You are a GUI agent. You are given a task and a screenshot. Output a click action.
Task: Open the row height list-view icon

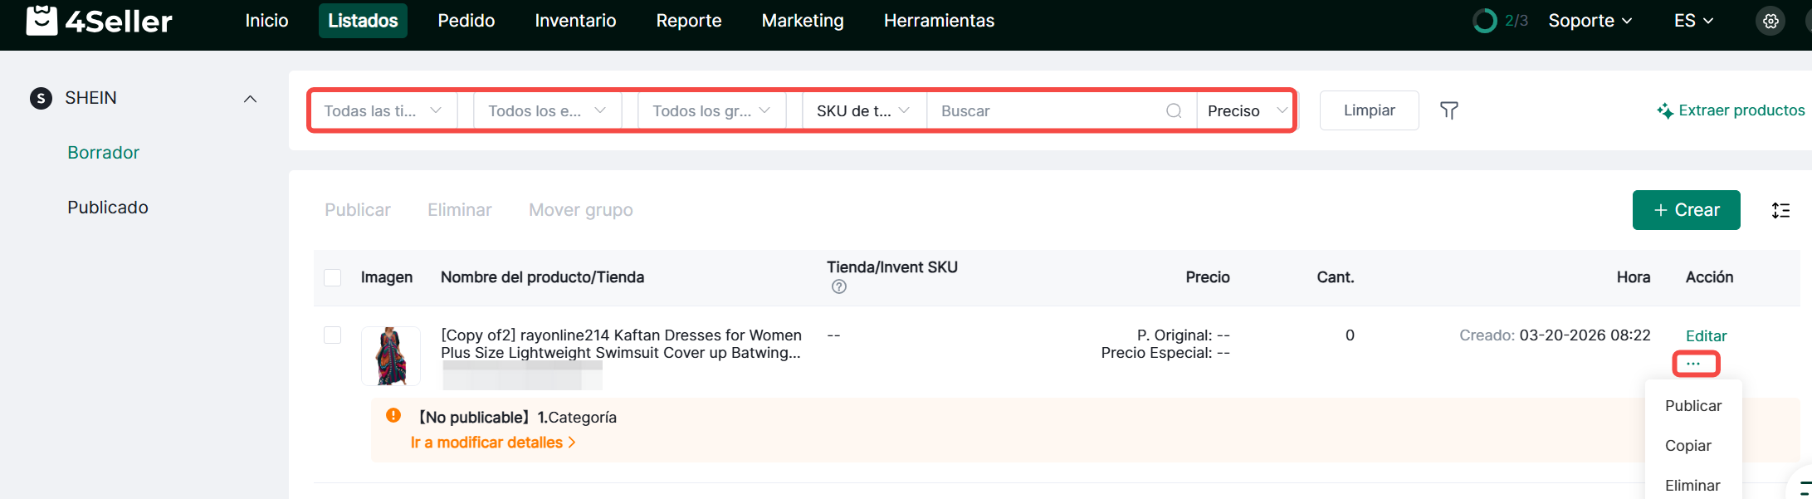(x=1780, y=211)
